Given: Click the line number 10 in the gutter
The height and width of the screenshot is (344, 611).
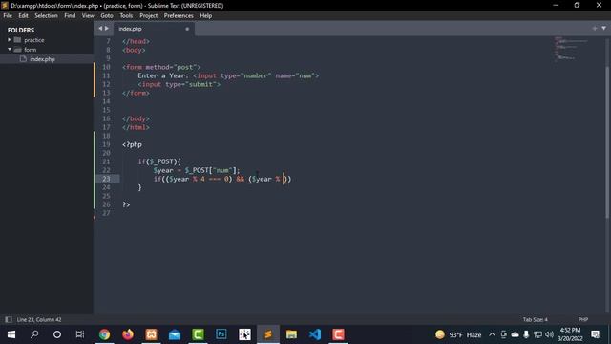Looking at the screenshot, I should tap(106, 67).
